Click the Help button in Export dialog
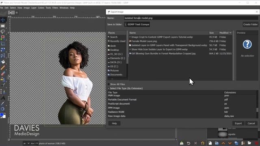This screenshot has width=260, height=146. (x=114, y=123)
